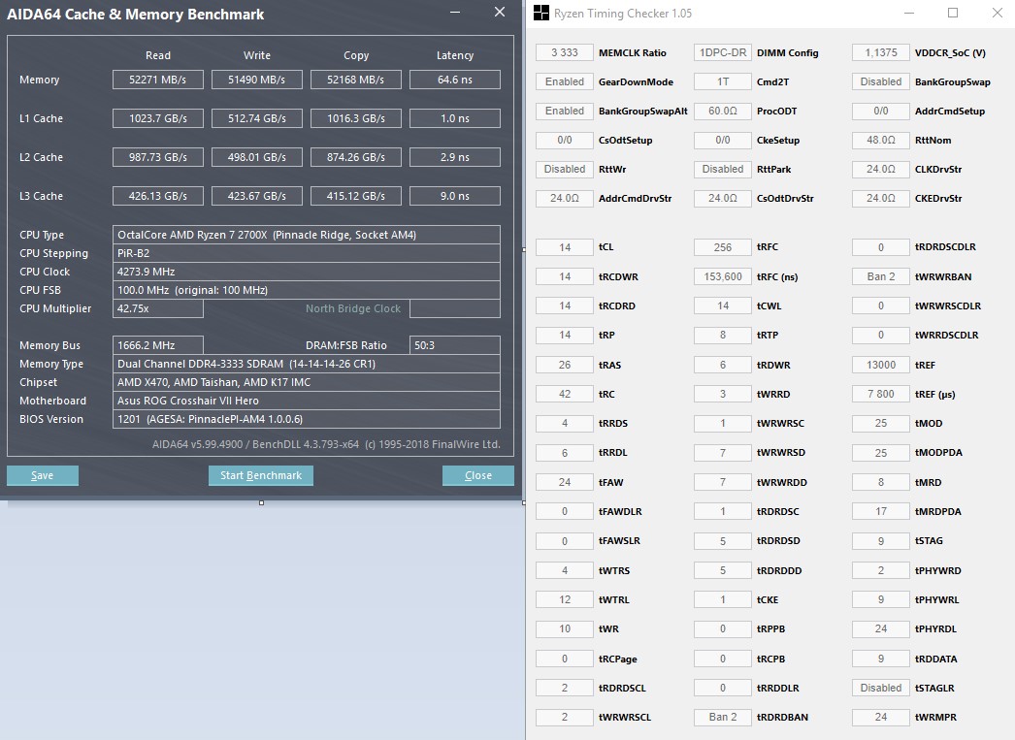The height and width of the screenshot is (740, 1015).
Task: Click the Close button in AIDA64
Action: coord(478,475)
